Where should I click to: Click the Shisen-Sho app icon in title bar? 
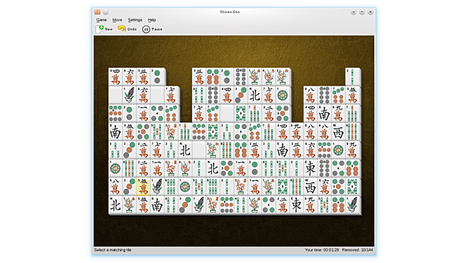(98, 12)
